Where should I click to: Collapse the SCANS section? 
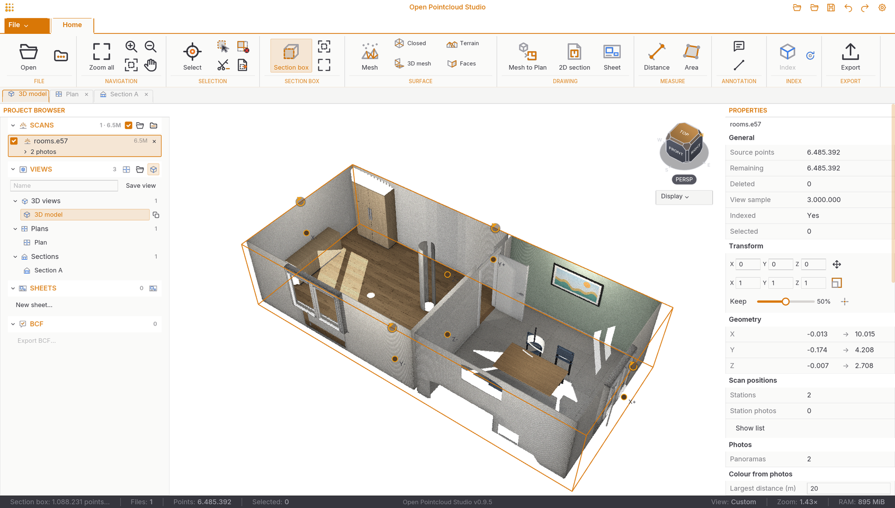point(13,125)
